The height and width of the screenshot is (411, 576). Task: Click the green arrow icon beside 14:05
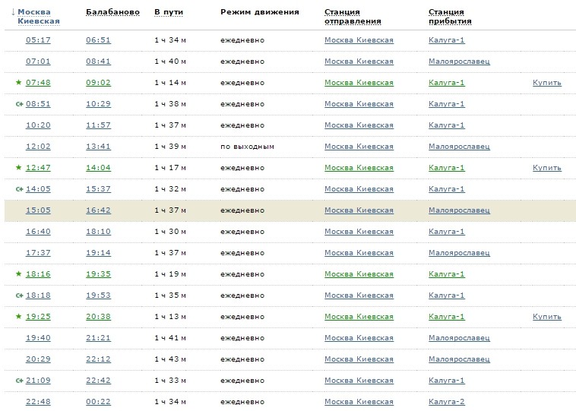[20, 188]
